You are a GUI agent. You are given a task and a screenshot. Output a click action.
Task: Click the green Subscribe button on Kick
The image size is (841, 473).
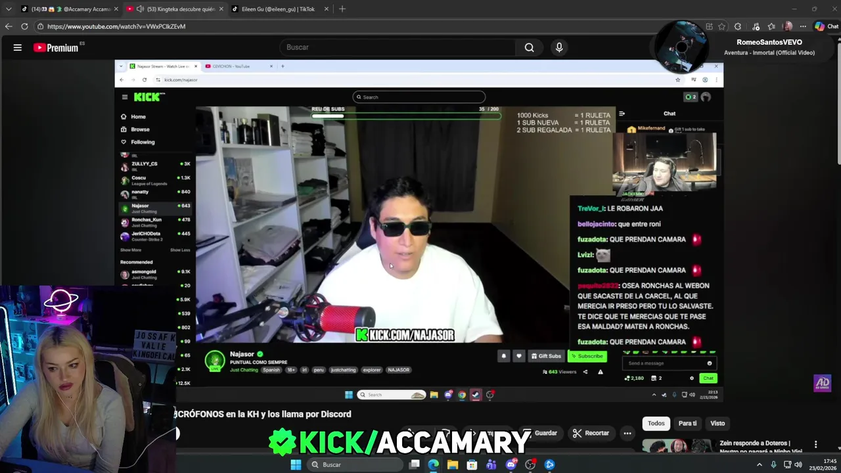[587, 356]
